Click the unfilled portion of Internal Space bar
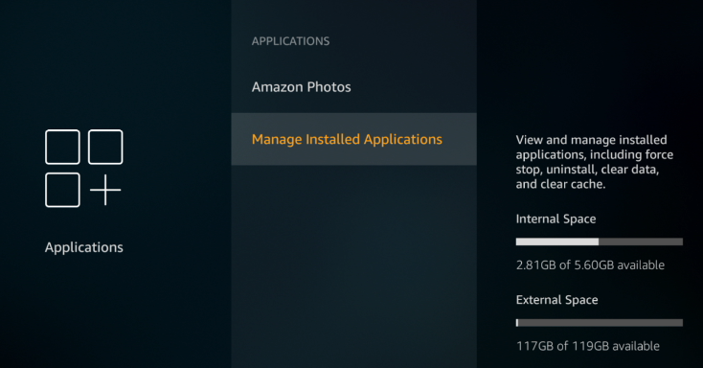The height and width of the screenshot is (368, 703). pyautogui.click(x=641, y=241)
